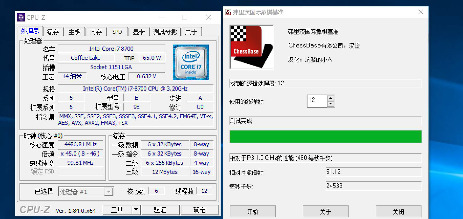Click the core speed value 4486.81 MHz
Viewport: 463px width, 219px height.
tap(81, 144)
